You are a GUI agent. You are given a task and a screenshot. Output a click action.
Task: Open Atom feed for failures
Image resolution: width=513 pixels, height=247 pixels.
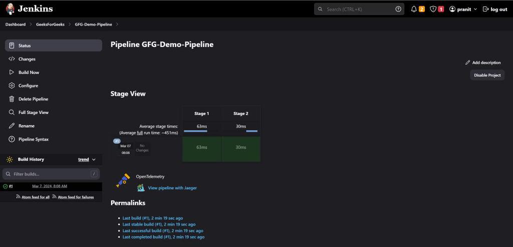click(76, 197)
